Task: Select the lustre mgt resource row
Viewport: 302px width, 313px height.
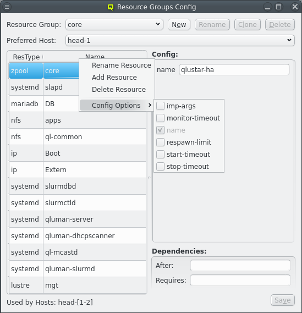Action: pos(78,285)
